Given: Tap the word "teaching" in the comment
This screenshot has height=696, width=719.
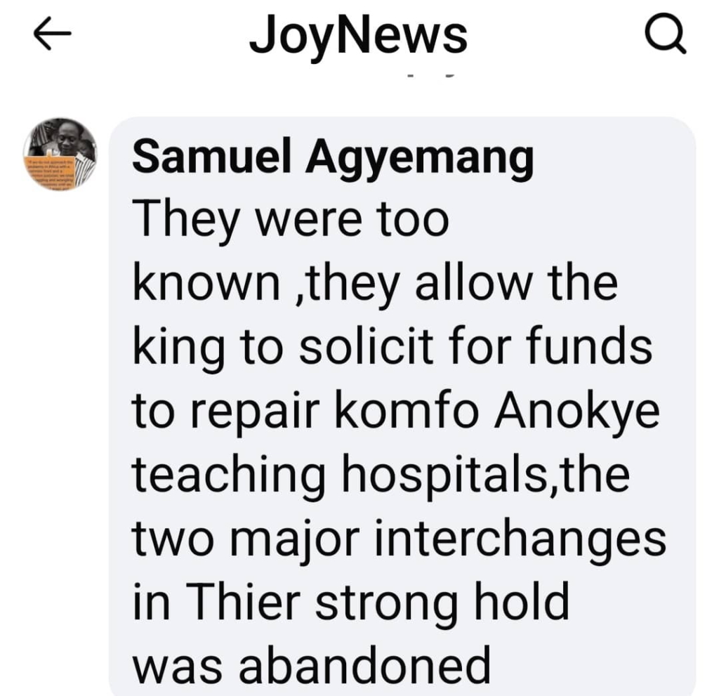Looking at the screenshot, I should pyautogui.click(x=230, y=475).
